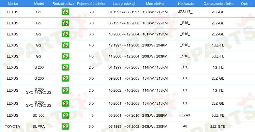Screen dimensions: 255x132
Task: Click the fuel icon in the 161kW / 219KM row
Action: coord(65,34)
